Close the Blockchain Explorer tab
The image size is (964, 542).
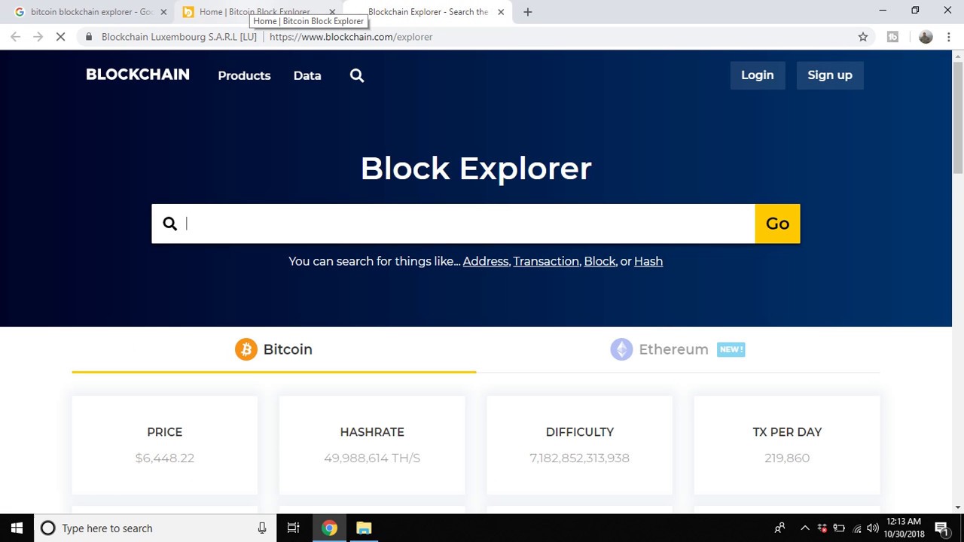tap(501, 12)
